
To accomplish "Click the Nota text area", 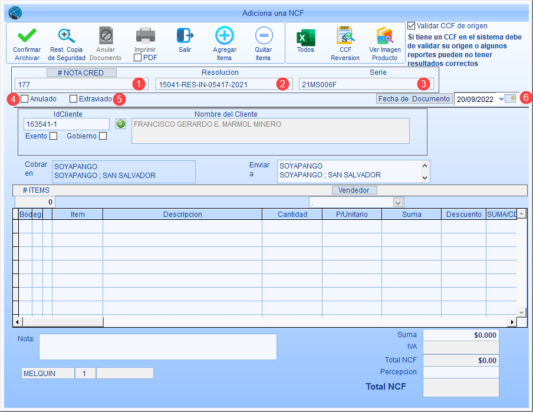I will click(158, 347).
